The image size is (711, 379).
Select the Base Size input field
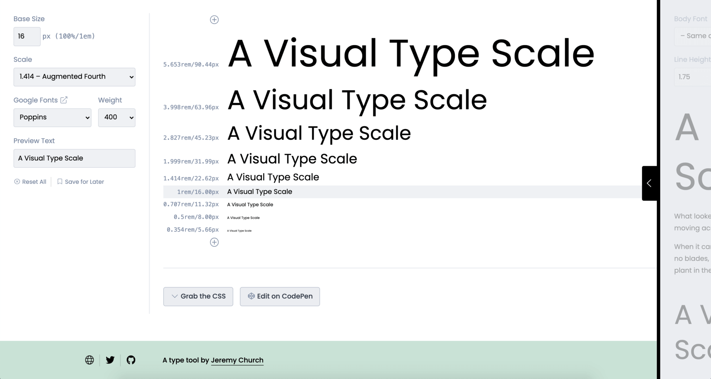27,36
